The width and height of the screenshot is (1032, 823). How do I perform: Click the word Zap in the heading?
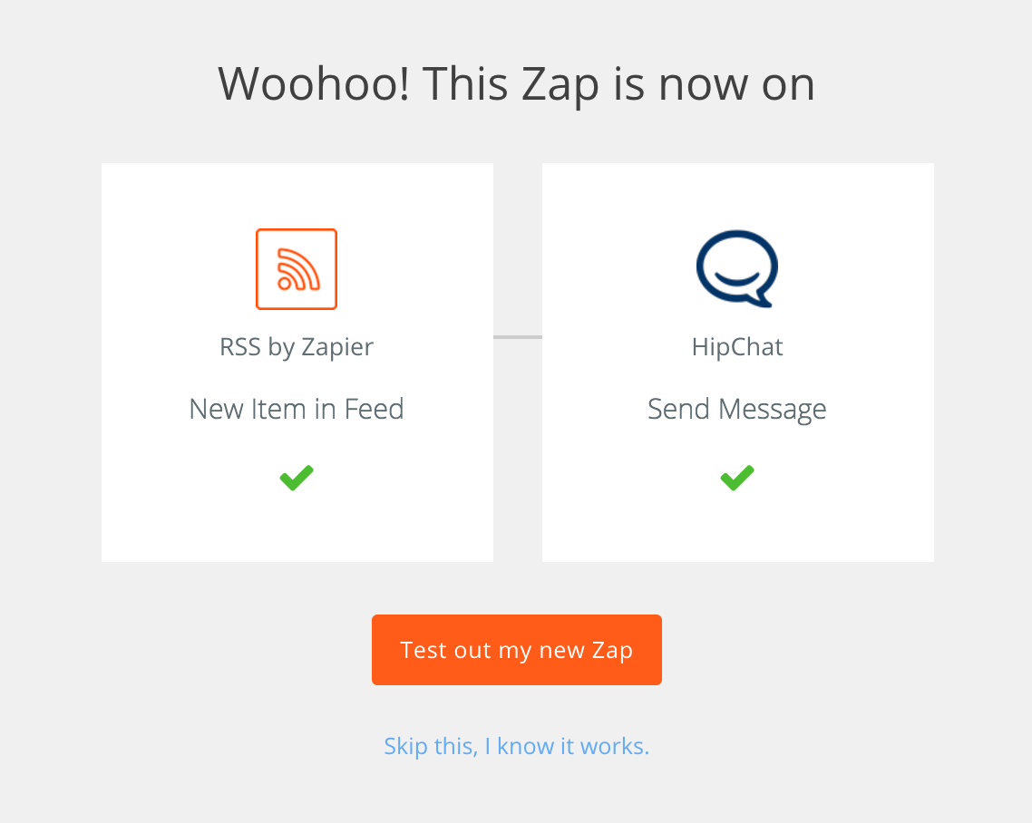pyautogui.click(x=560, y=85)
